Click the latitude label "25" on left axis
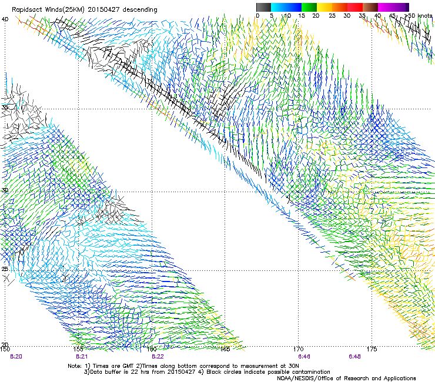435x382 pixels. (x=5, y=269)
